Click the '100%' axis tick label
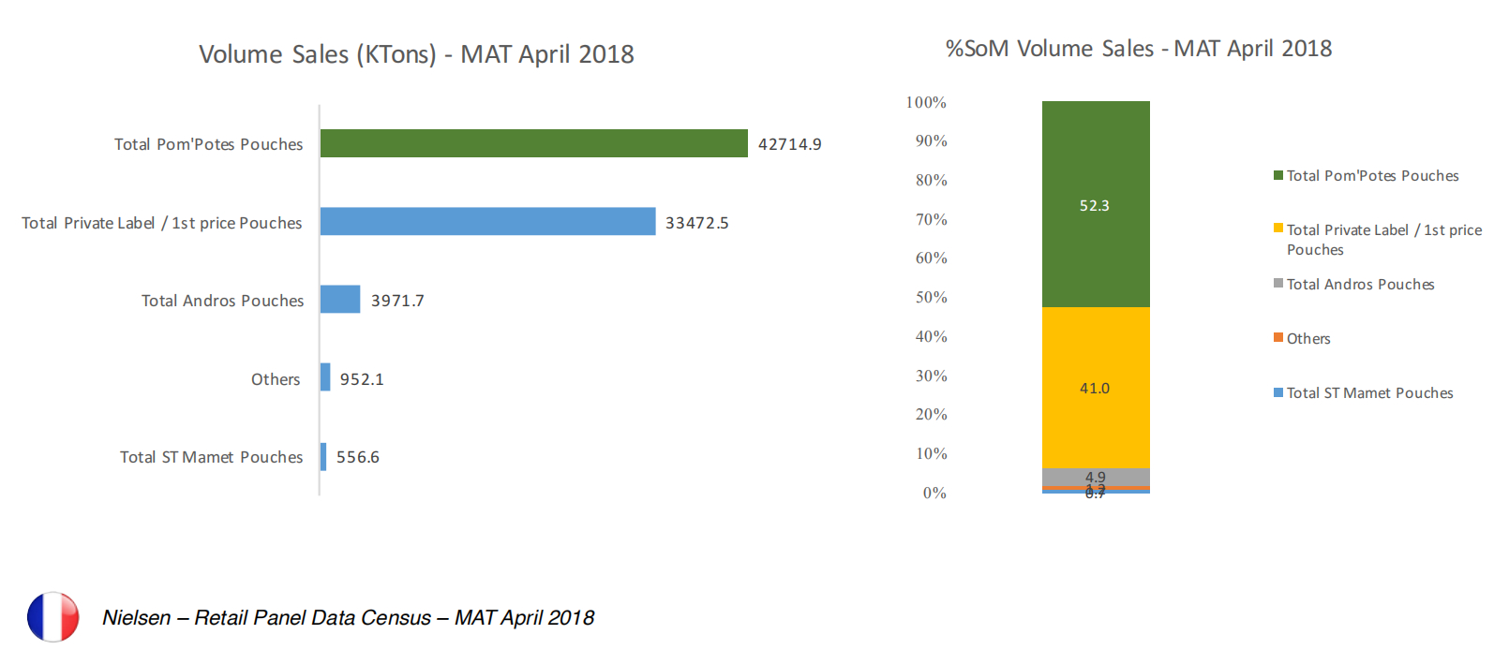Viewport: 1509px width, 649px height. pos(926,102)
